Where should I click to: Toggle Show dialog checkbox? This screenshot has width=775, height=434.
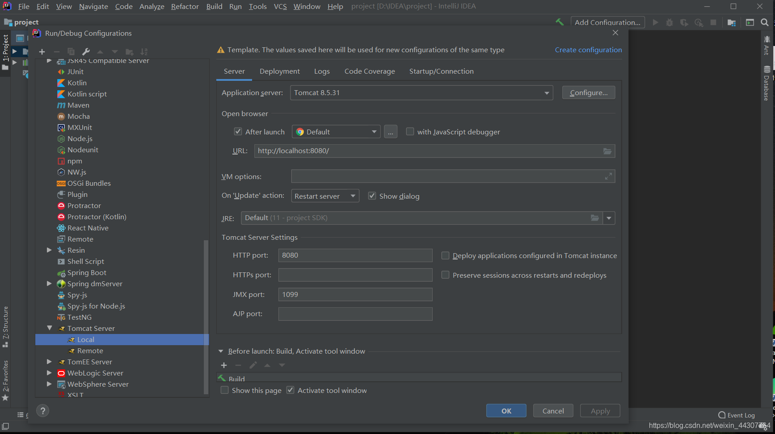pos(372,196)
